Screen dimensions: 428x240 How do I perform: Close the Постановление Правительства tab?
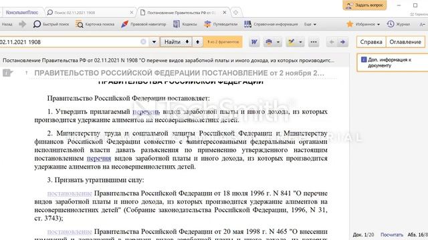pos(225,13)
